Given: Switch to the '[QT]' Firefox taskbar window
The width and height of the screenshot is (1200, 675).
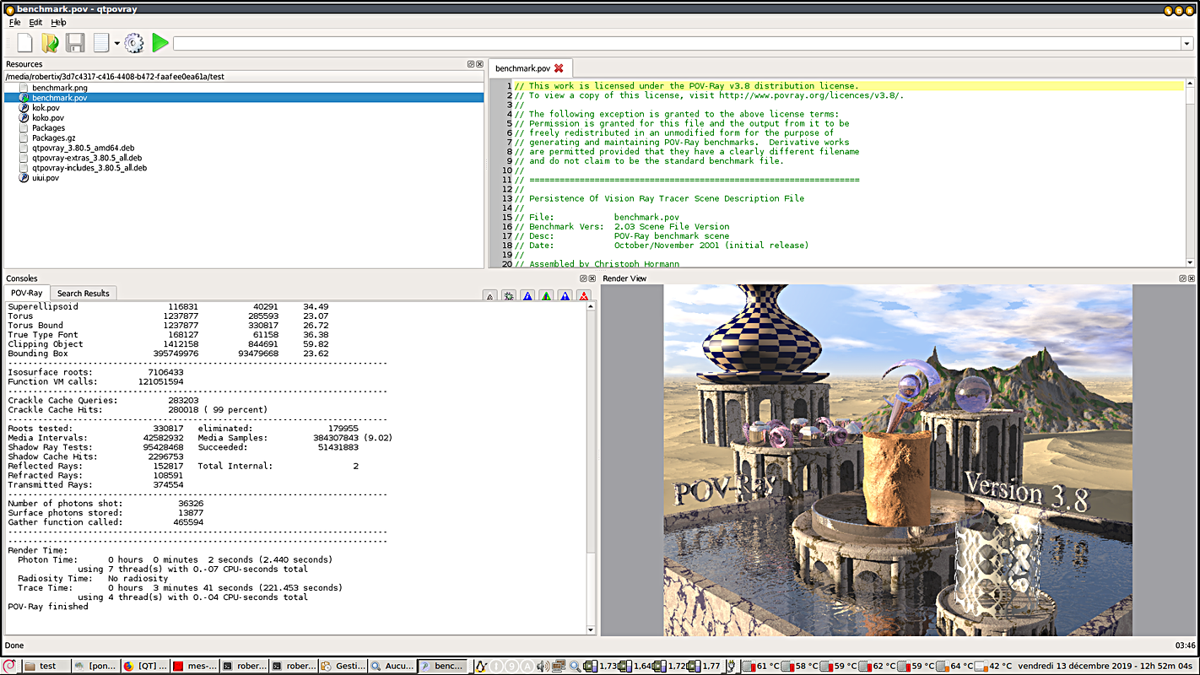Looking at the screenshot, I should [145, 666].
